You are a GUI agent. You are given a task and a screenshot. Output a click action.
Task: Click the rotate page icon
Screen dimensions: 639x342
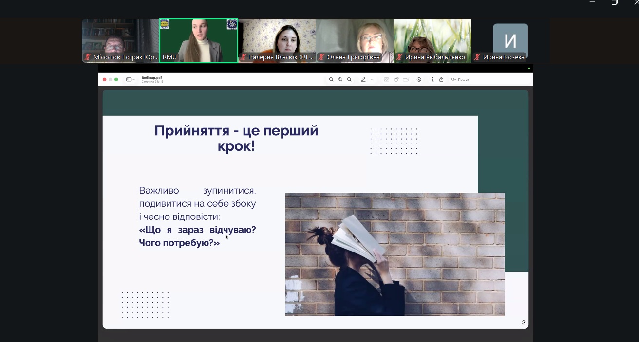click(x=396, y=79)
